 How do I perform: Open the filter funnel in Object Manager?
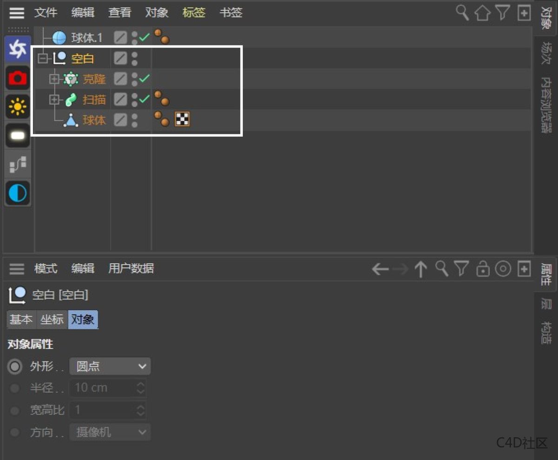503,13
